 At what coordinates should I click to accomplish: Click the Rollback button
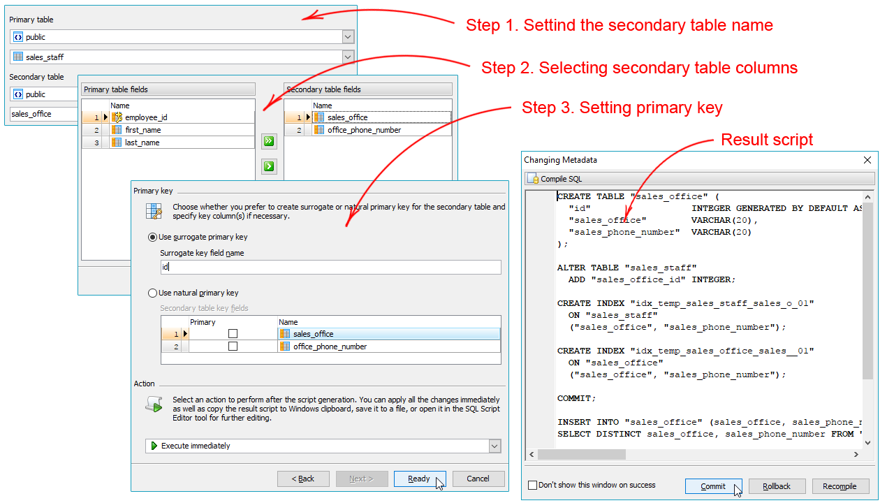(777, 486)
